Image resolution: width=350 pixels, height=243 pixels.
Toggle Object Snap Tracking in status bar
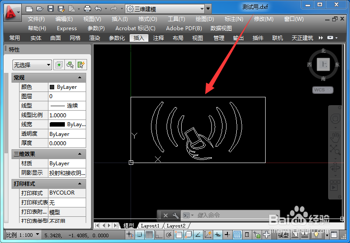click(198, 235)
